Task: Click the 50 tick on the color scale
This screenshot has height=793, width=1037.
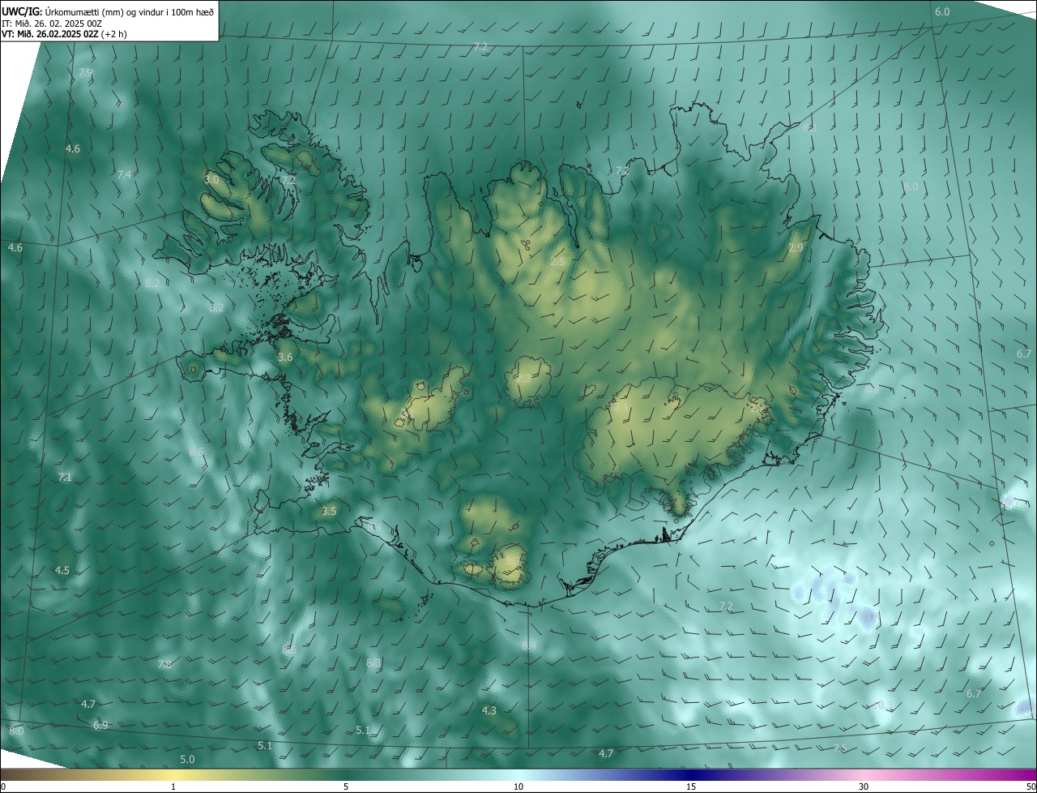Action: 1031,787
